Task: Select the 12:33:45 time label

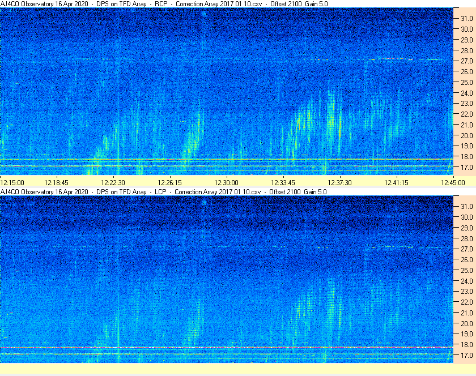Action: click(x=283, y=182)
